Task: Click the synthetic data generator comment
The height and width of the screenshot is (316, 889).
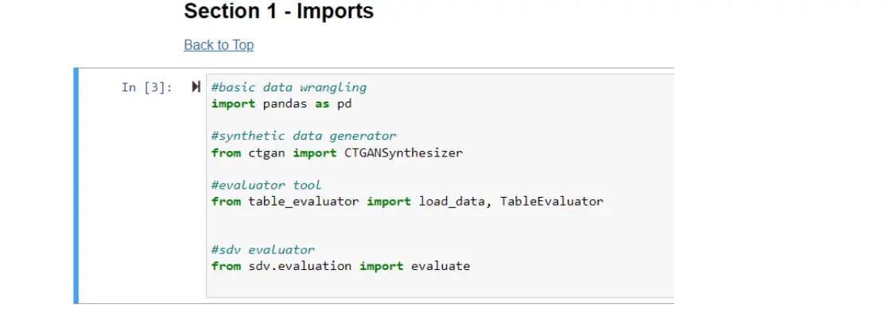Action: (303, 136)
